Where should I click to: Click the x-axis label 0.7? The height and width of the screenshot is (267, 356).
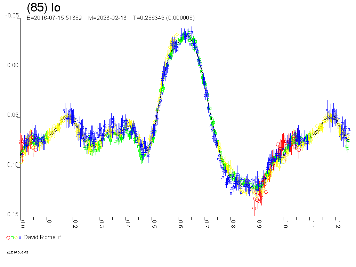click(207, 224)
